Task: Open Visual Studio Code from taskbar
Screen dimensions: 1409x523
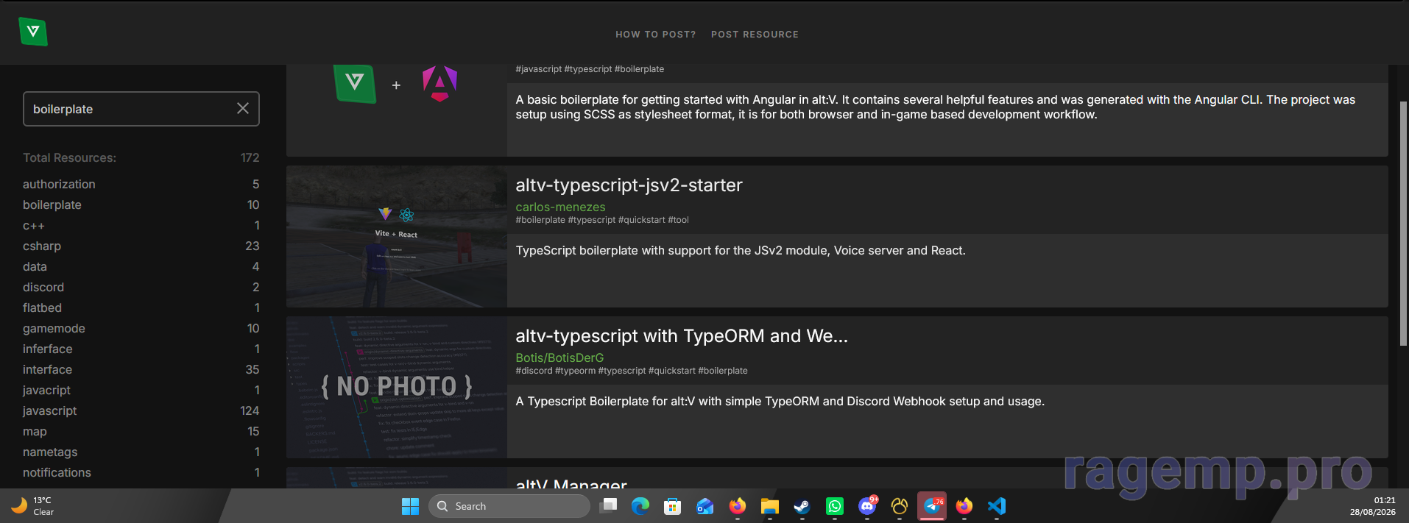Action: [x=997, y=506]
